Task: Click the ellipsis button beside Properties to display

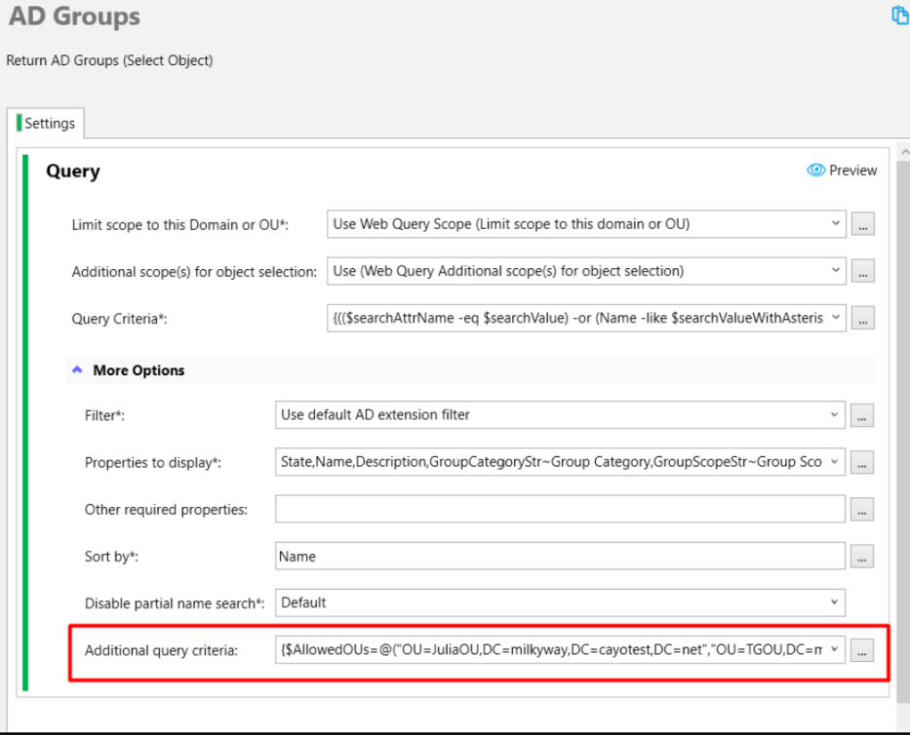Action: 862,462
